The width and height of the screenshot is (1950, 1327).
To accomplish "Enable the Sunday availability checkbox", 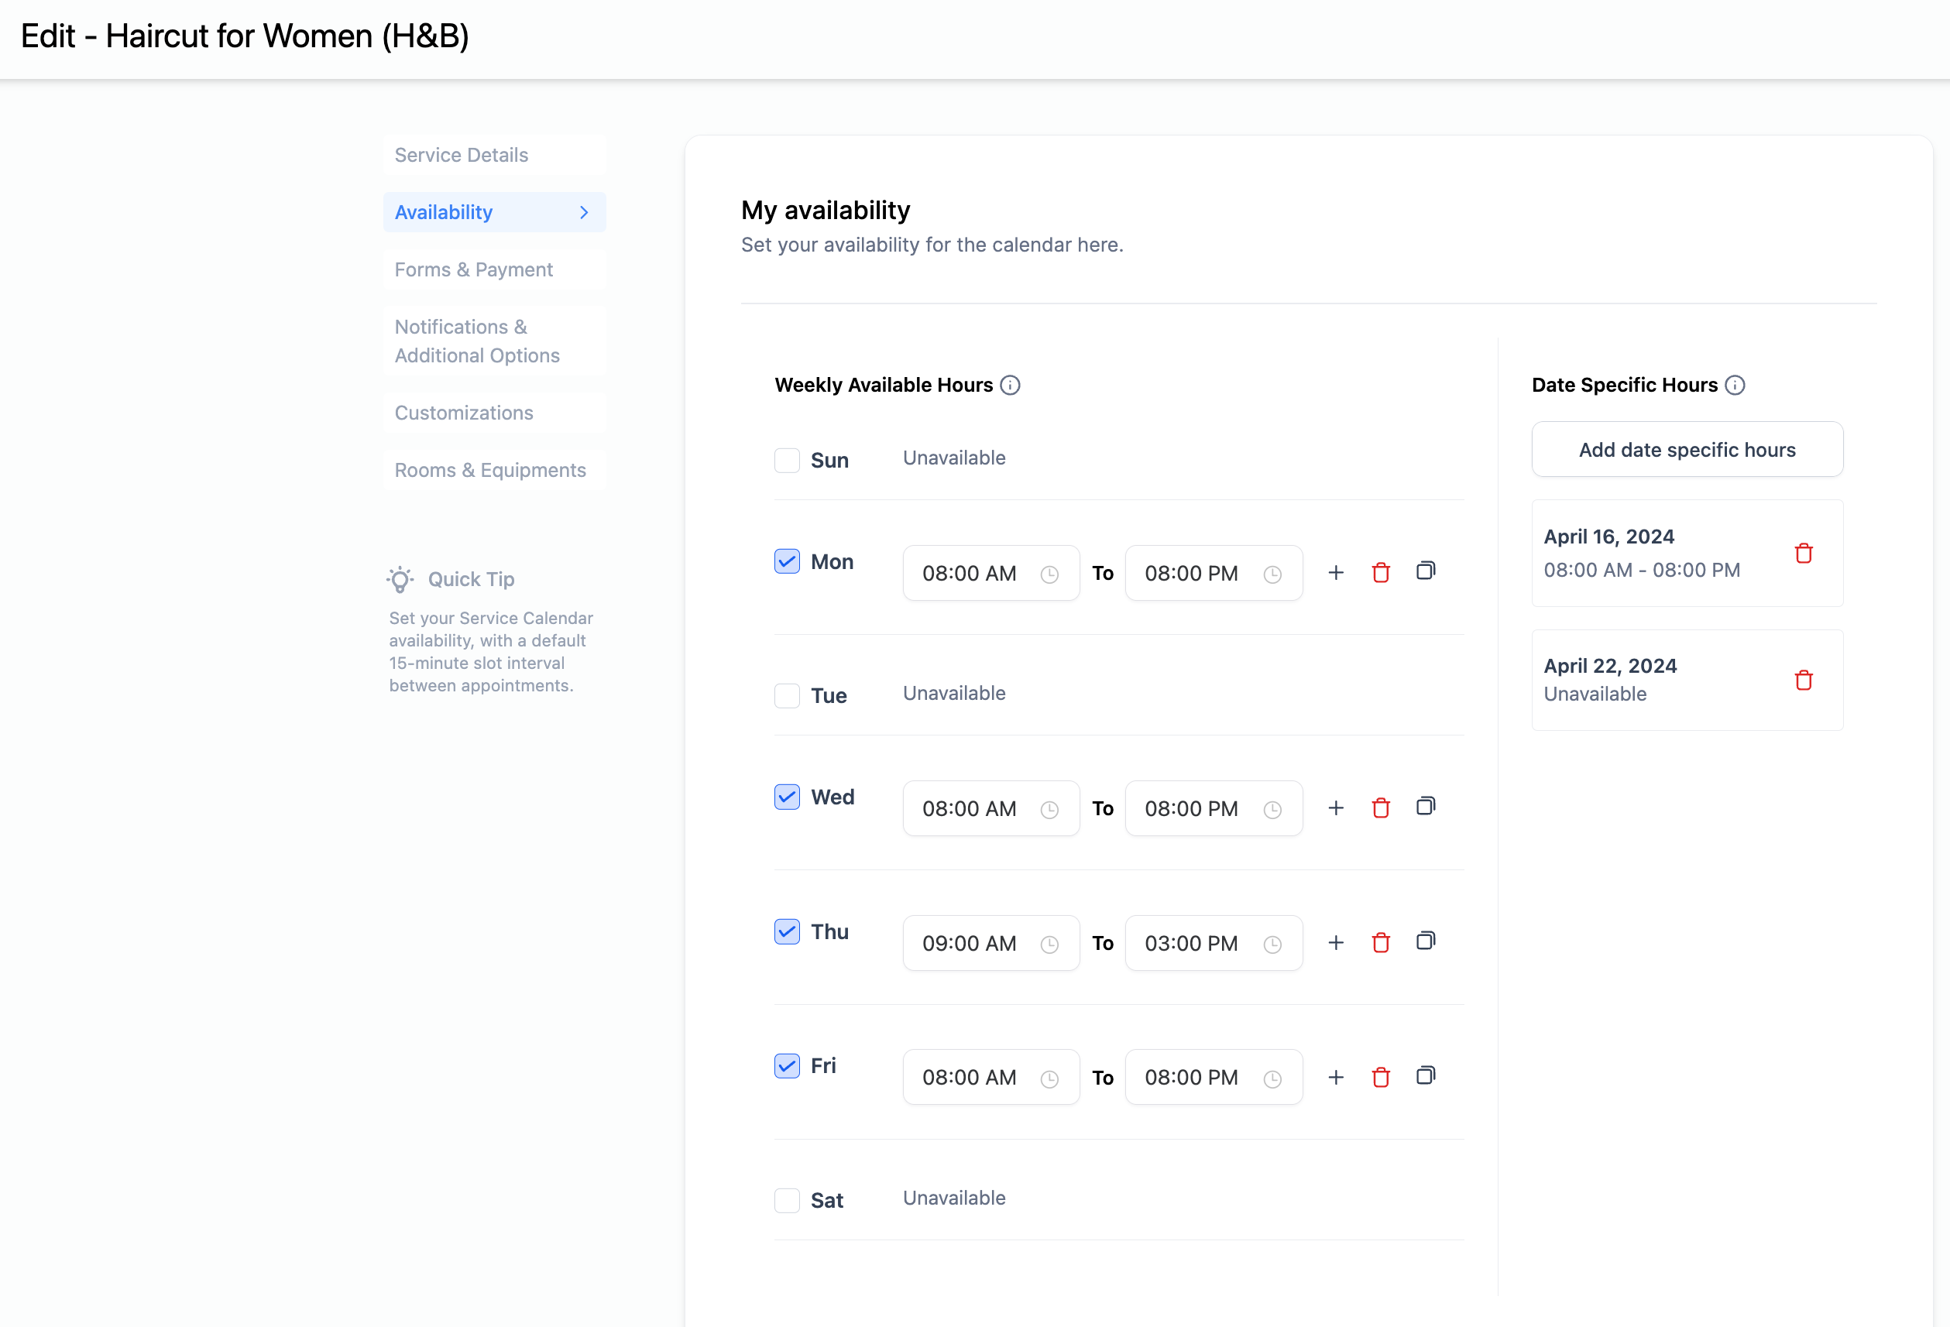I will [787, 460].
